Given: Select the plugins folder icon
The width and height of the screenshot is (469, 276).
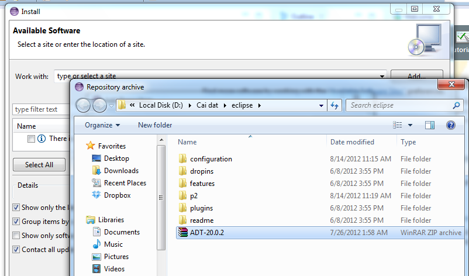Looking at the screenshot, I should point(183,208).
